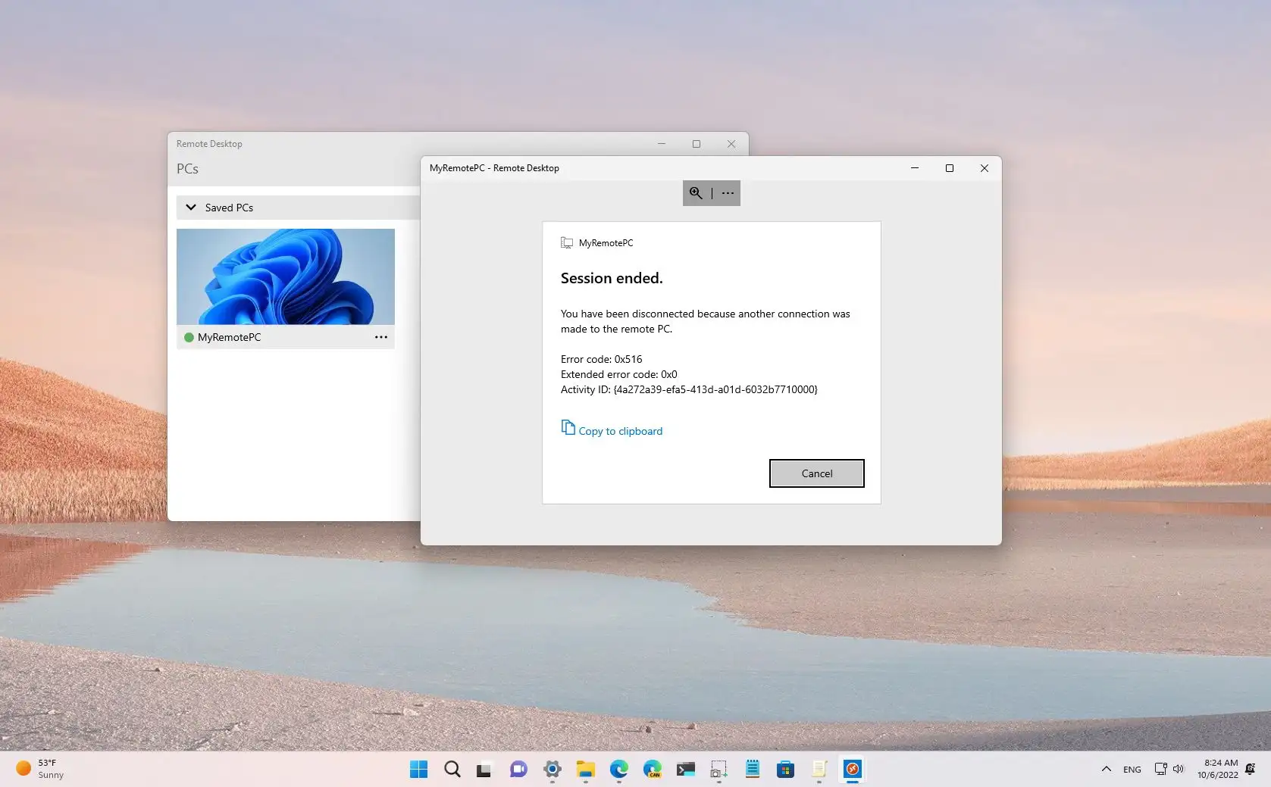Open the ENG language selector

(1132, 769)
